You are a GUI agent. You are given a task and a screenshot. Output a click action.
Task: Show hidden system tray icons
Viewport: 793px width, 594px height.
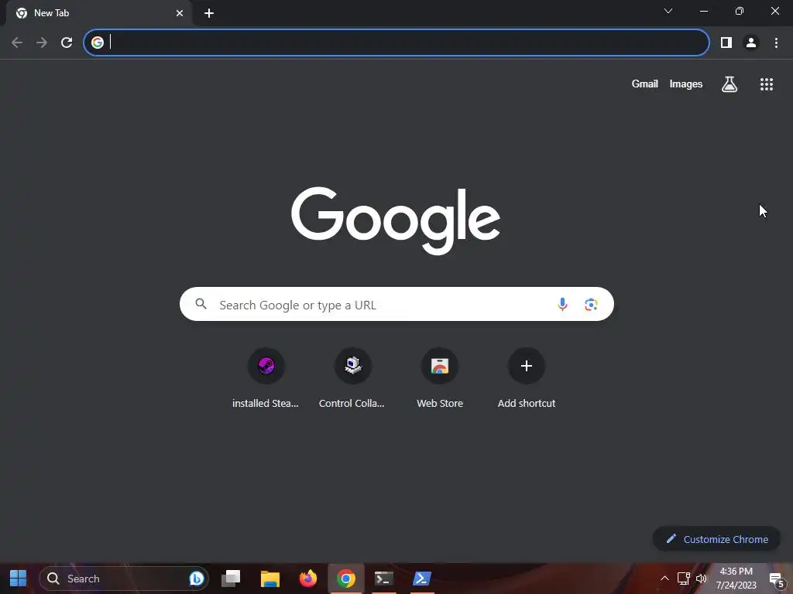664,579
